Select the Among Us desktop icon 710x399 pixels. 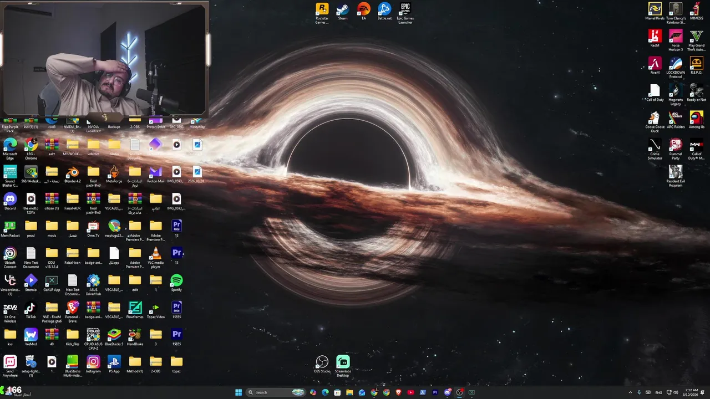pos(696,120)
